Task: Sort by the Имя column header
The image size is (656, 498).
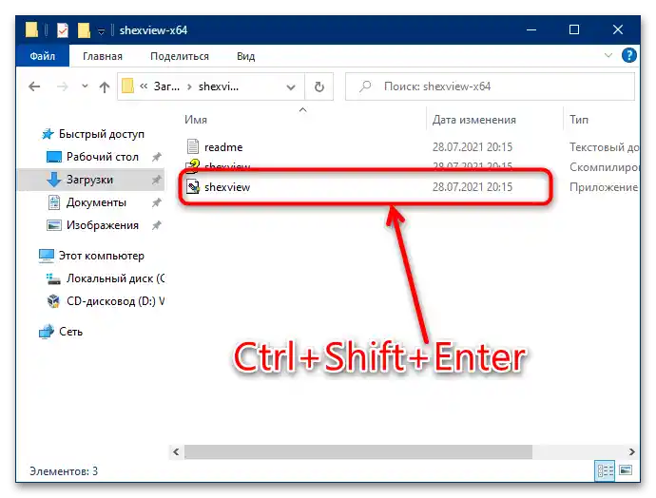Action: pos(196,120)
